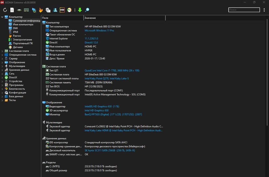Screen dimensions: 269x177
Task: Expand Хранение данных node in the tree
Action: (2, 70)
